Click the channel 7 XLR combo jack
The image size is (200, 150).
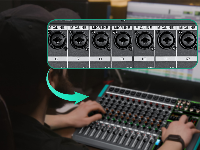[x=79, y=40]
